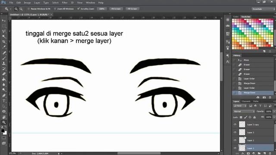Hide the Layer 1 layer

click(235, 148)
